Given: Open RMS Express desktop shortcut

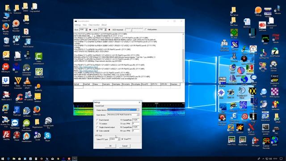Looking at the screenshot, I should point(274,93).
